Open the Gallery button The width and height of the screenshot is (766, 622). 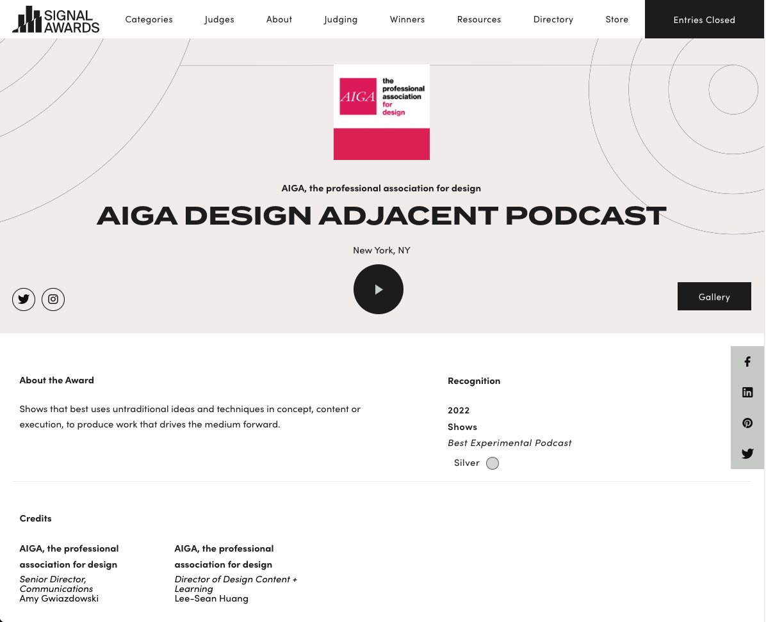tap(713, 296)
